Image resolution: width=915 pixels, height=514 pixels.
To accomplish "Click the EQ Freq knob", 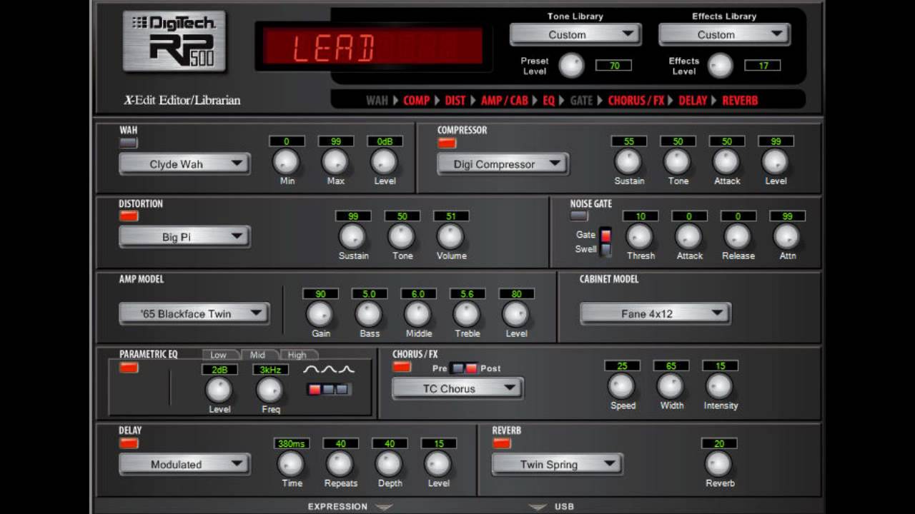I will click(269, 390).
